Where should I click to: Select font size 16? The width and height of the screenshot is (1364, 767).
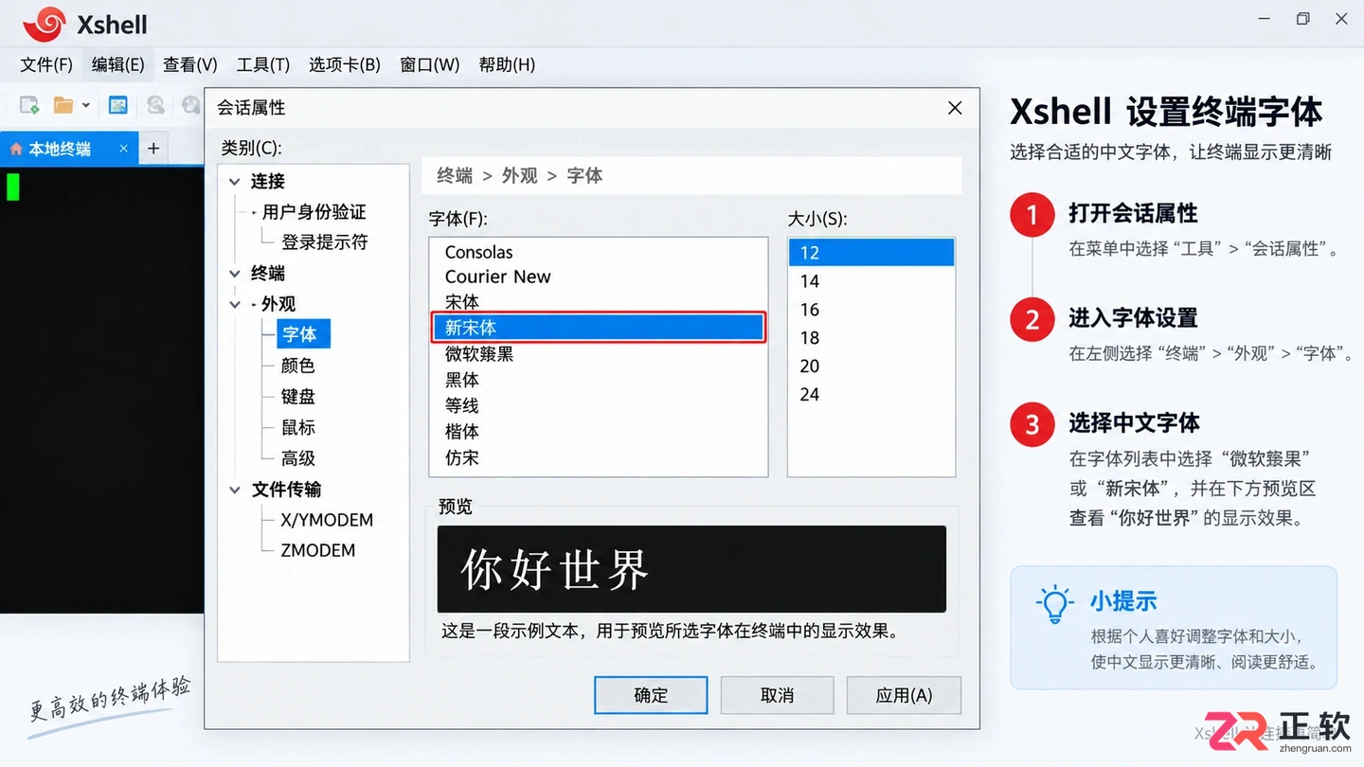click(871, 310)
